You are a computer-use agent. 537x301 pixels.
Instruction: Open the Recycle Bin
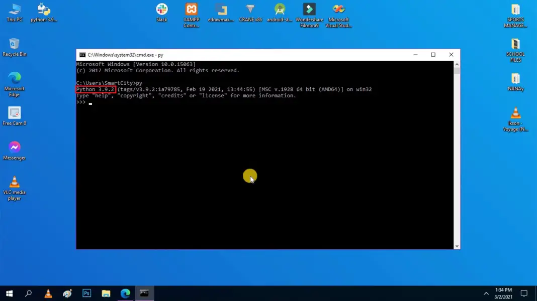coord(14,44)
